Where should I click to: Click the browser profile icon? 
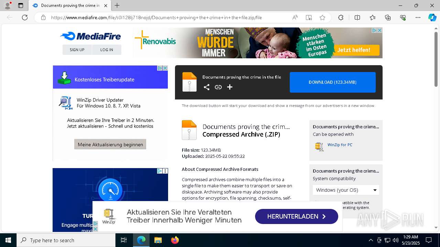(8, 5)
